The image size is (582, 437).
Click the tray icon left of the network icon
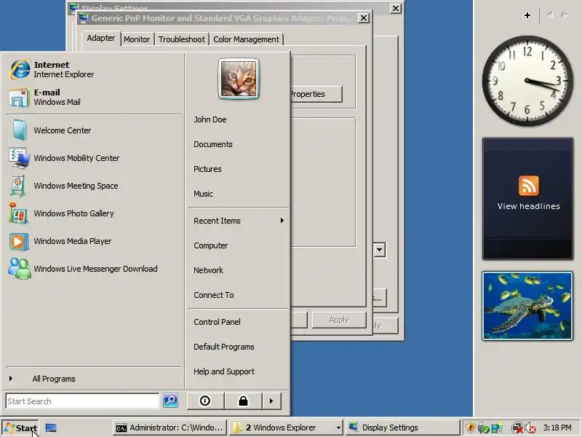(497, 428)
